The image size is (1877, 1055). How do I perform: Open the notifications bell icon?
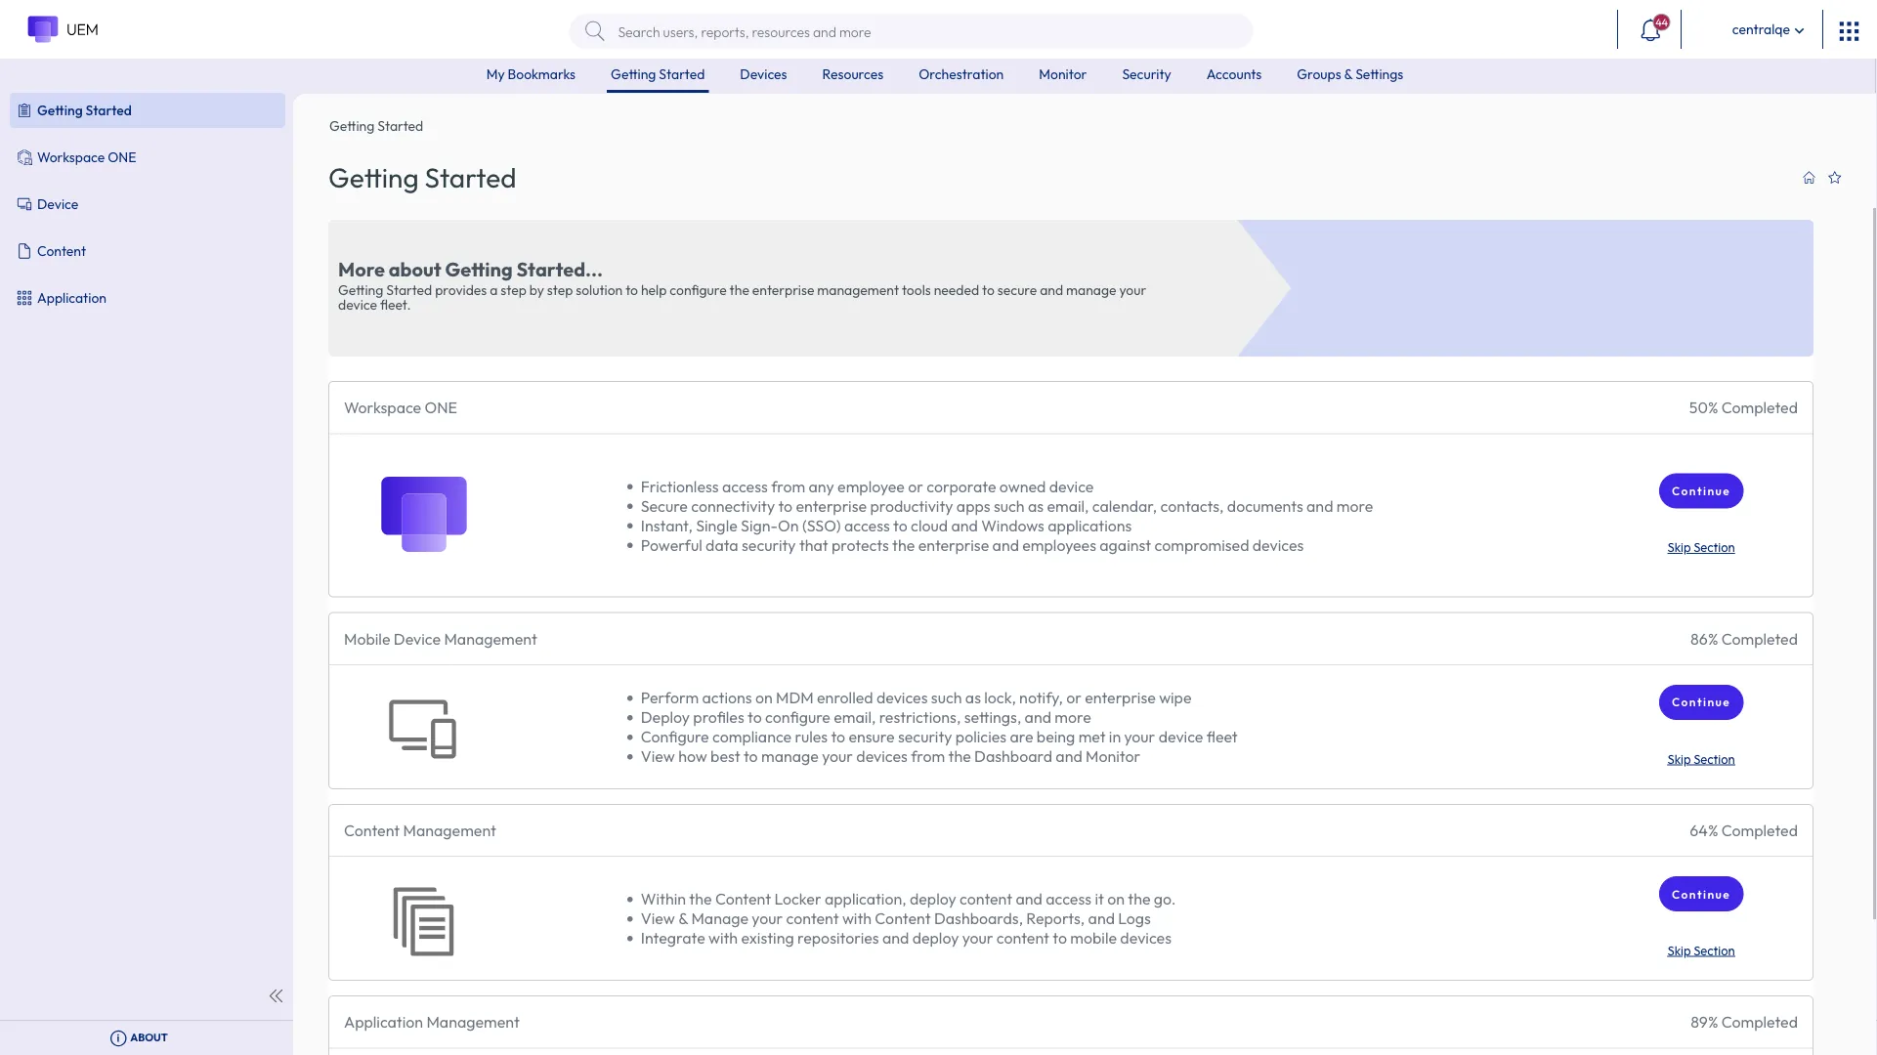click(x=1650, y=29)
